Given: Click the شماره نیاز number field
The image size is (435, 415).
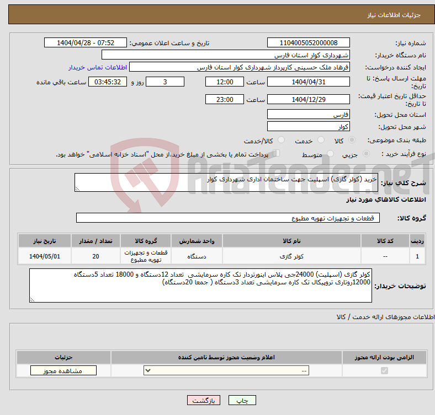Looking at the screenshot, I should pos(308,43).
